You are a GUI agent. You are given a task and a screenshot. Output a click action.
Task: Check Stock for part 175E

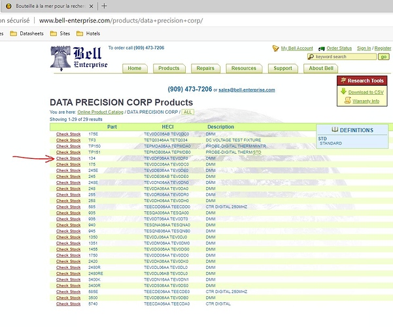pyautogui.click(x=69, y=134)
